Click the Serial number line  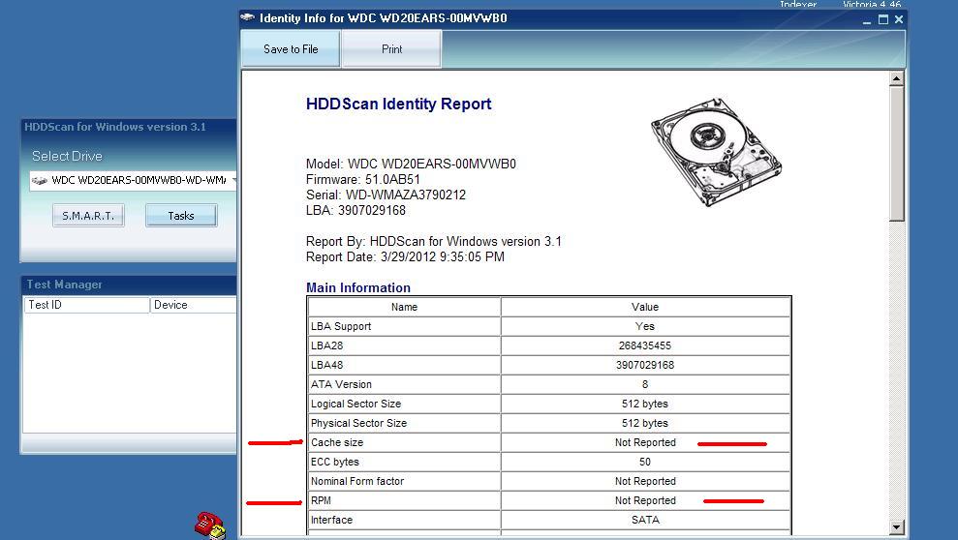pyautogui.click(x=386, y=195)
